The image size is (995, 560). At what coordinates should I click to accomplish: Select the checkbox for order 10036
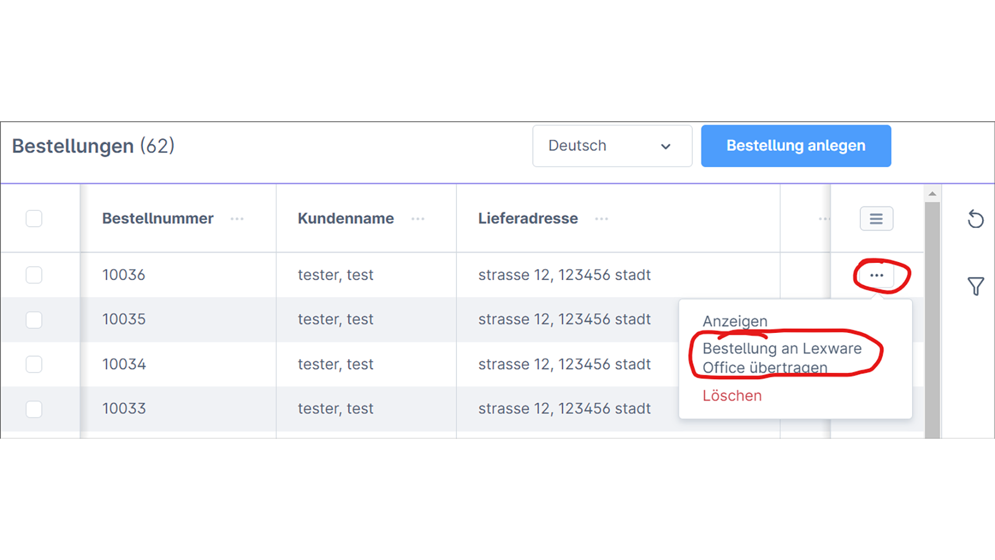click(34, 275)
